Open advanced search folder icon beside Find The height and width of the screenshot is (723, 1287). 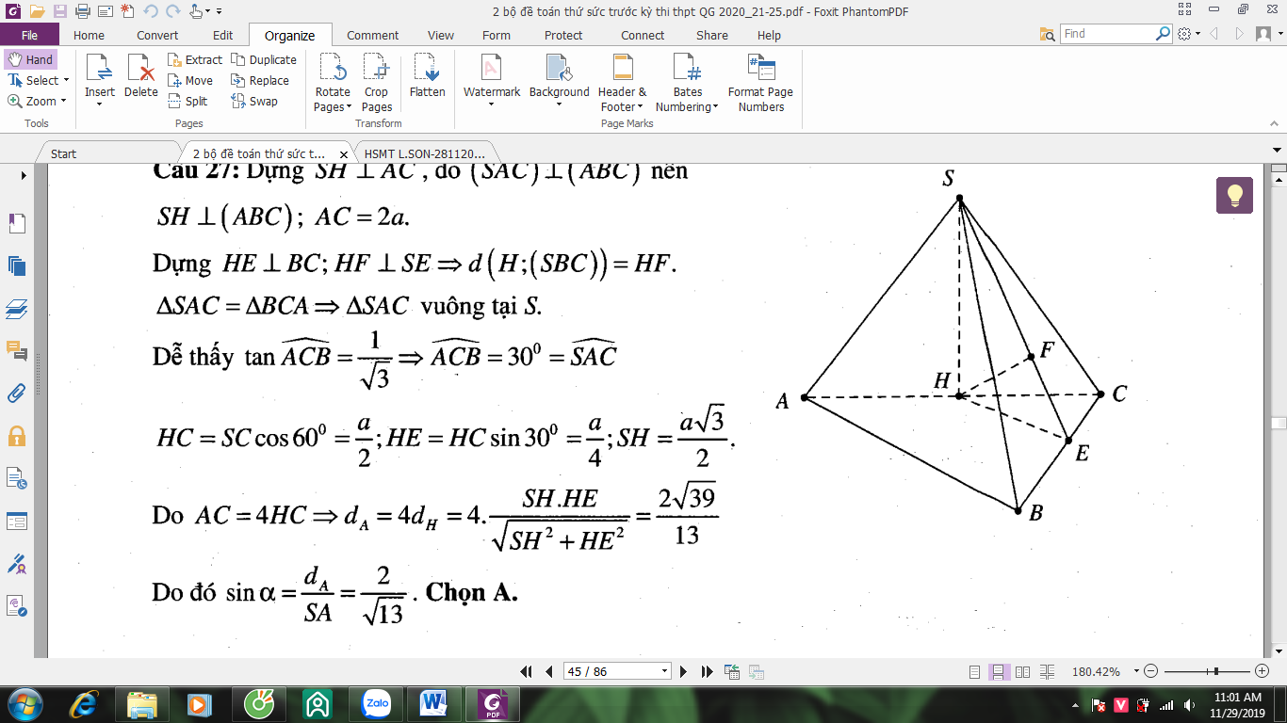(x=1047, y=34)
